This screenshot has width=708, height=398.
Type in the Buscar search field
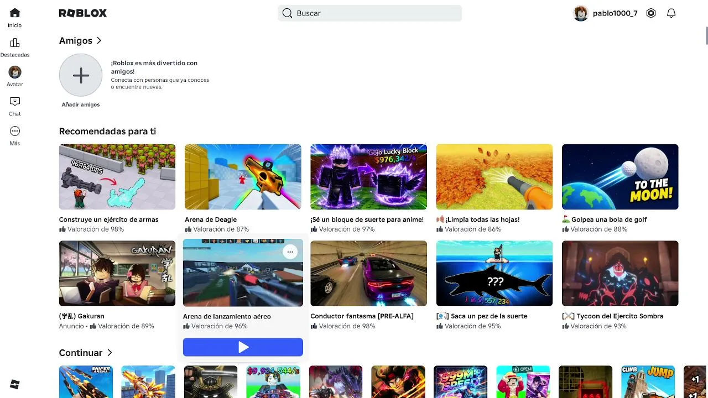[369, 13]
